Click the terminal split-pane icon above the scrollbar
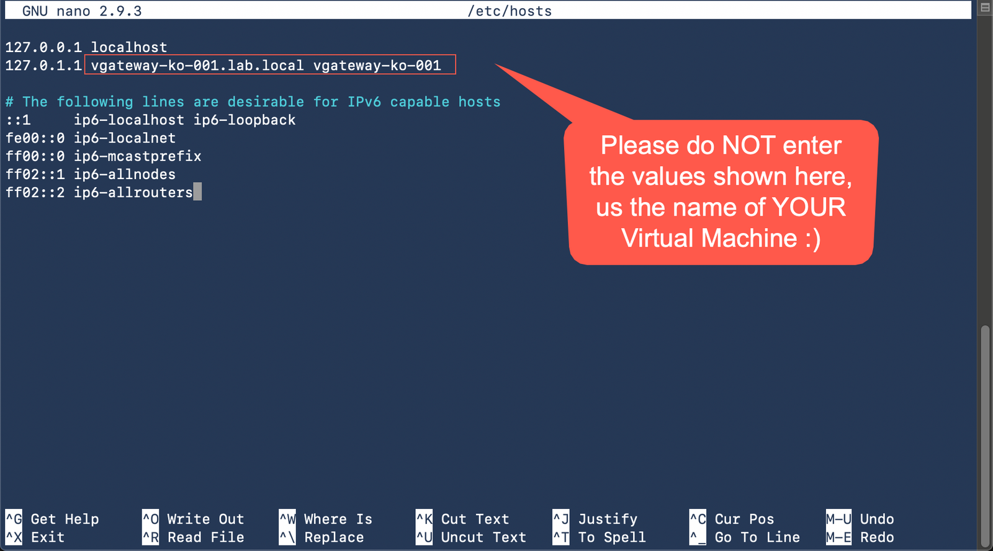The width and height of the screenshot is (993, 551). pos(985,7)
